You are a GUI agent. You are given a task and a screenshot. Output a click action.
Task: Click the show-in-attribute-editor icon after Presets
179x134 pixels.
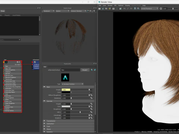point(95,70)
